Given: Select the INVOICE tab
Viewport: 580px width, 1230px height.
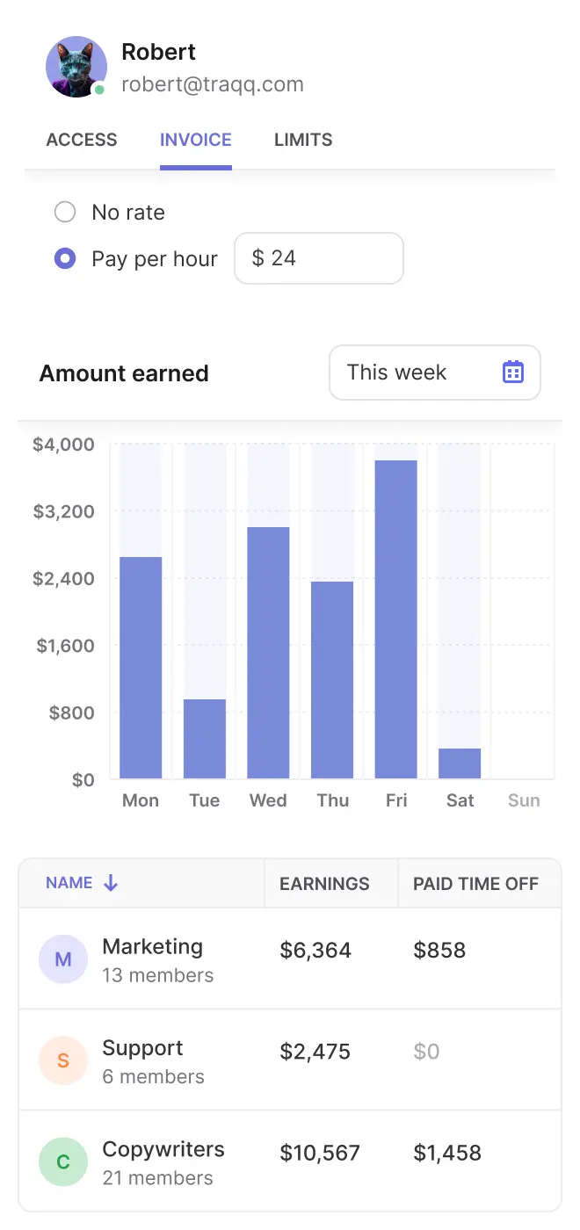Looking at the screenshot, I should click(x=195, y=140).
